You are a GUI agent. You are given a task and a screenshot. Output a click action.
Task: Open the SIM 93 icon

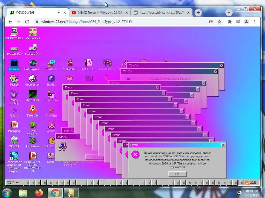51,158
